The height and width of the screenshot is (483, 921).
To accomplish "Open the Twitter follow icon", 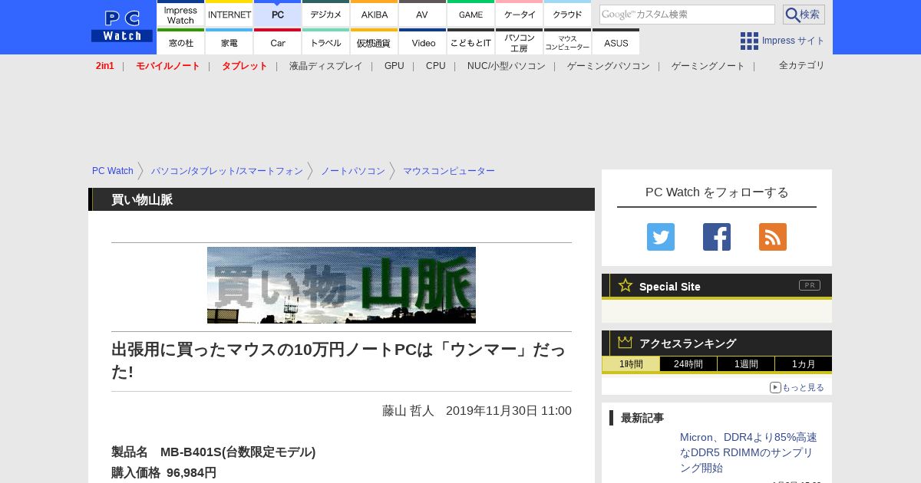I will [661, 237].
